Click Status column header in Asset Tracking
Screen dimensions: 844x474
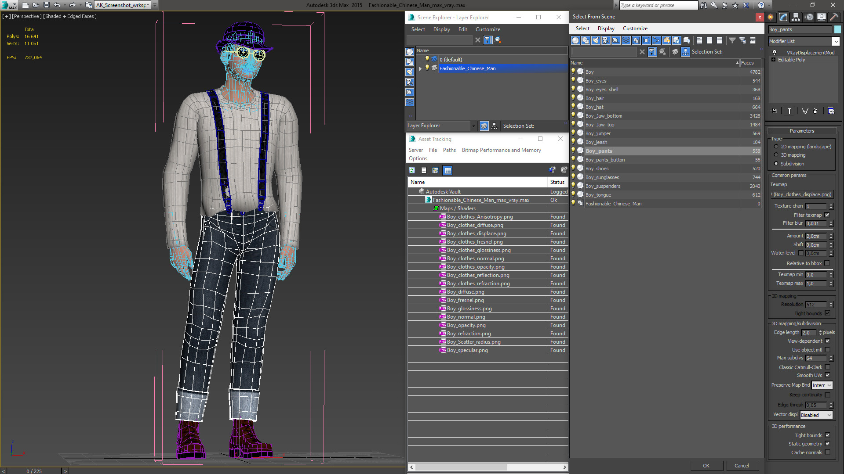(x=558, y=182)
